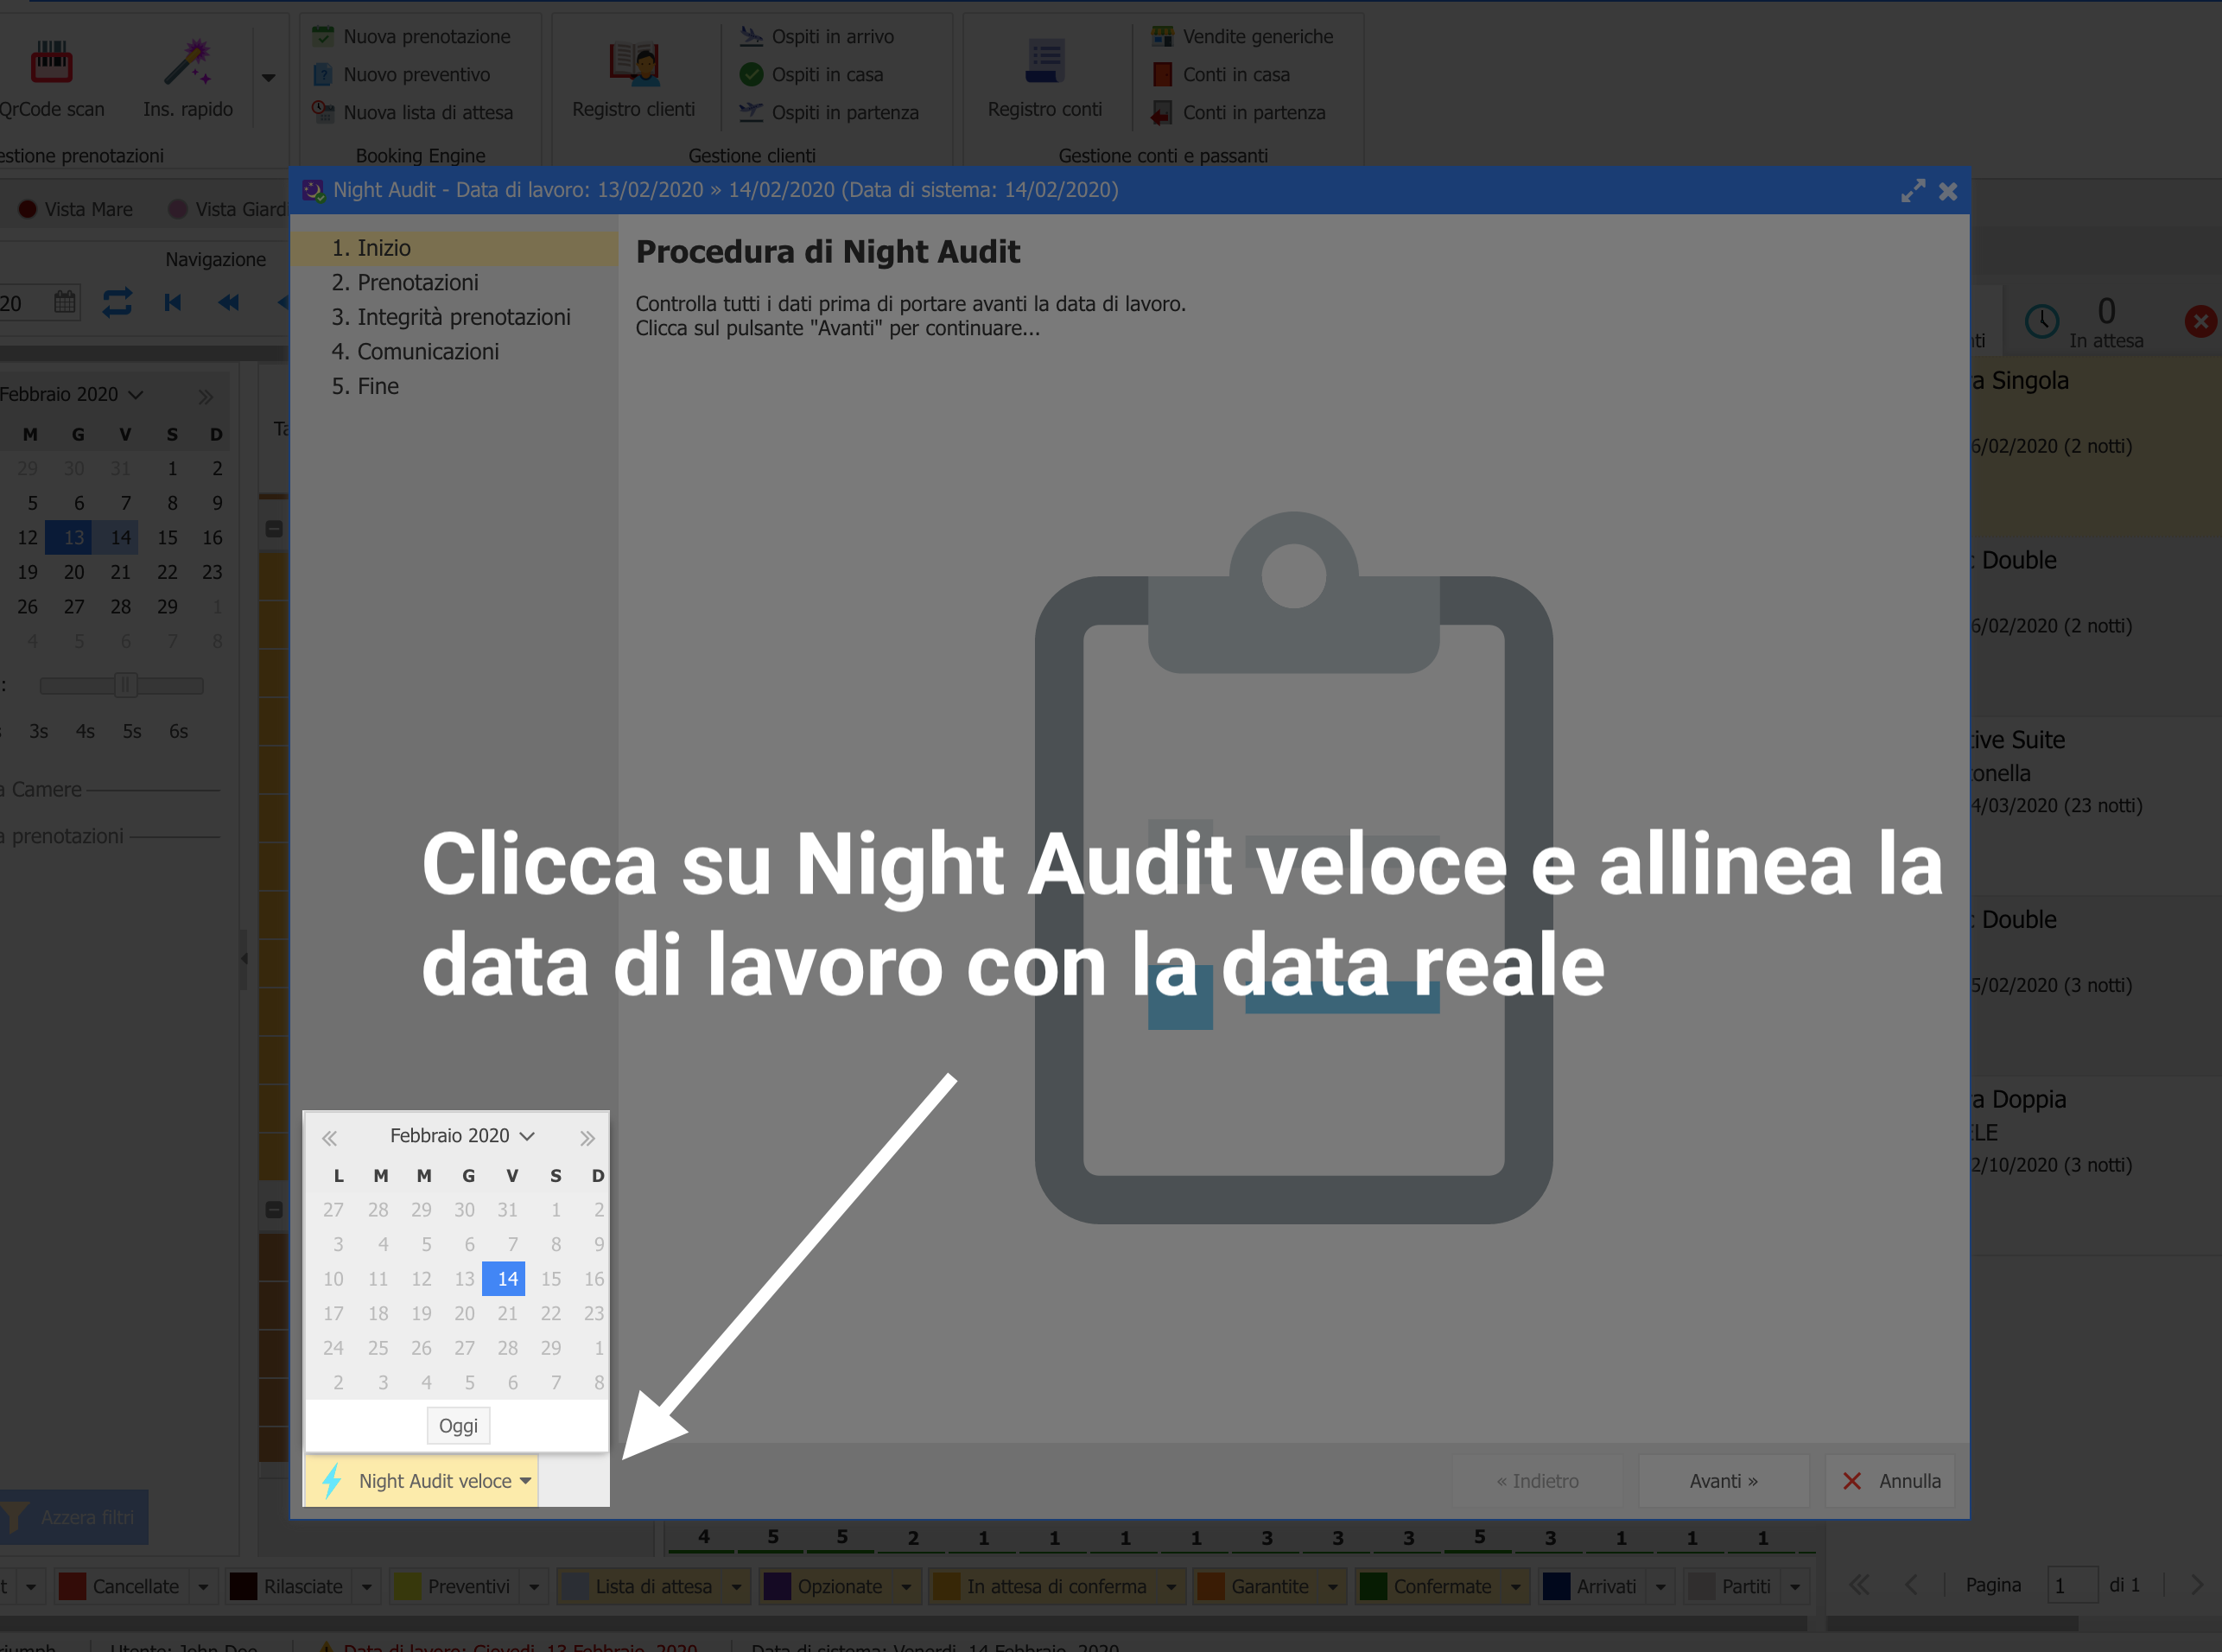Click the In attesa clock icon

click(2042, 321)
